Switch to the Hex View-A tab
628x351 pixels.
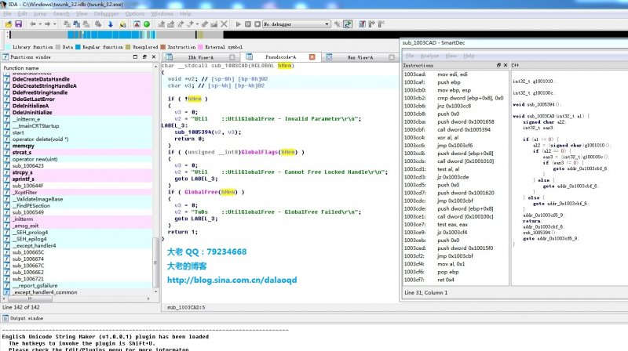point(360,57)
